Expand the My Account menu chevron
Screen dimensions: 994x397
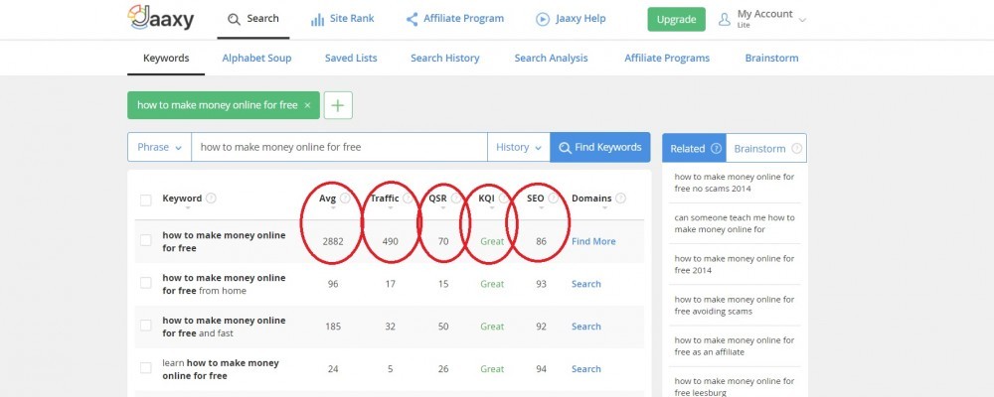(802, 20)
